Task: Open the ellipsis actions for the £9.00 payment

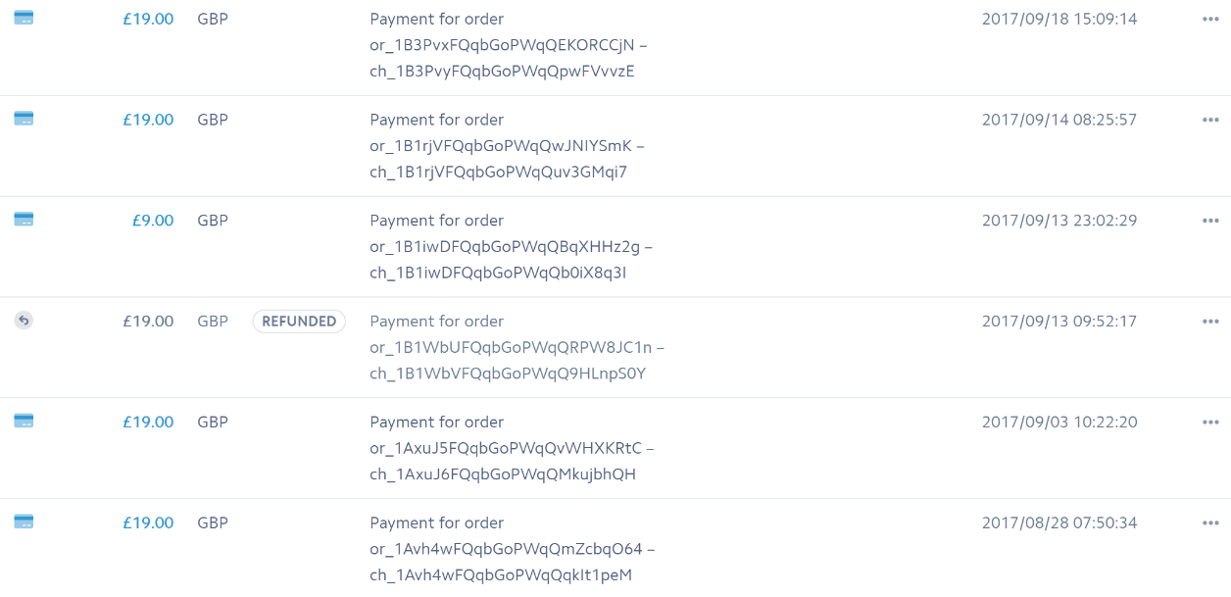Action: [1210, 219]
